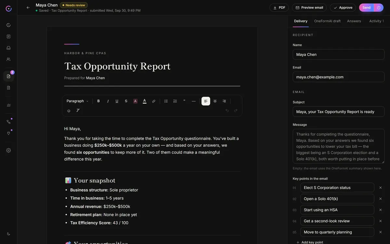The width and height of the screenshot is (390, 244).
Task: Send the report
Action: (366, 7)
